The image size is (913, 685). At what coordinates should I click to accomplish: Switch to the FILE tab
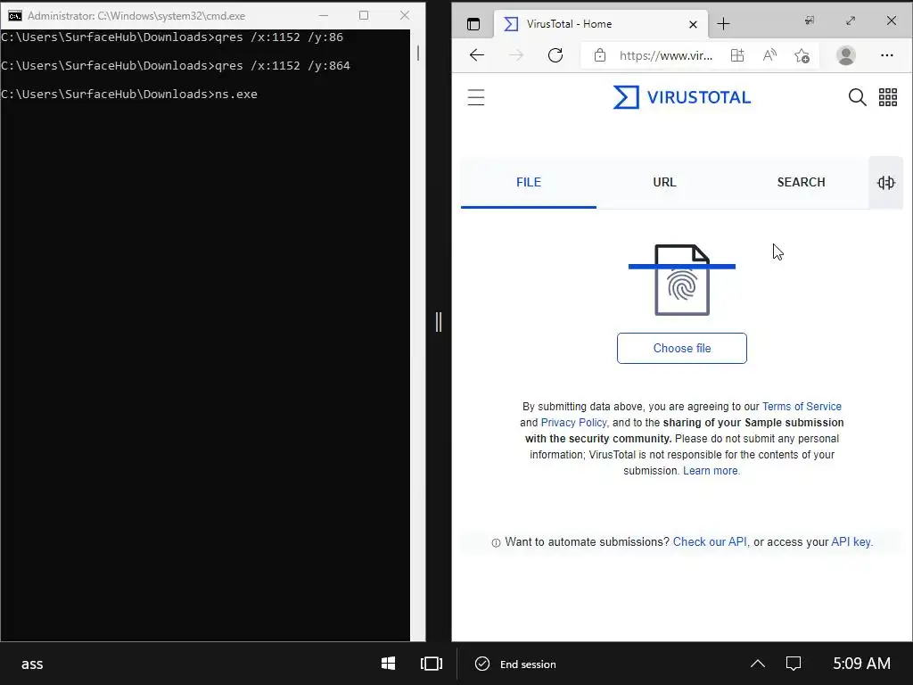click(528, 182)
